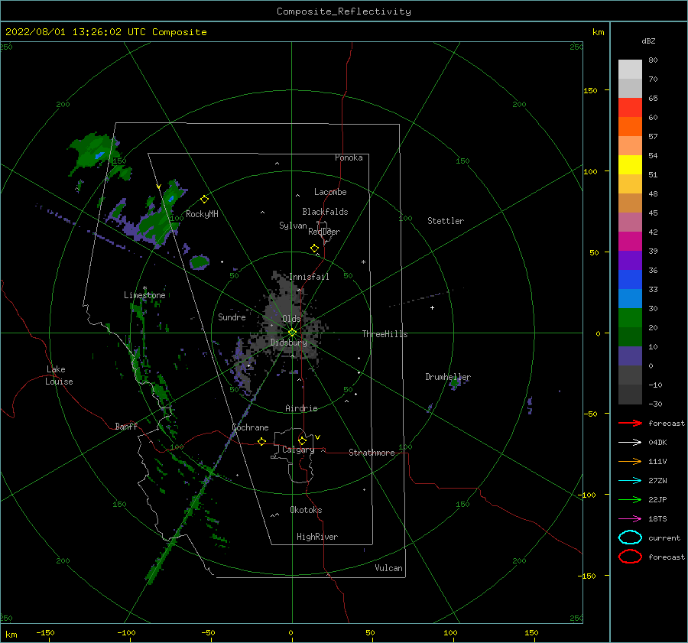Click the small green echo cell north of Sundre
Screen dimensions: 688x643
tap(200, 262)
